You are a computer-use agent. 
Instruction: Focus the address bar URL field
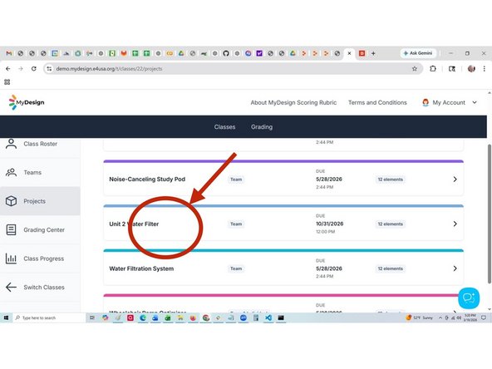(232, 69)
